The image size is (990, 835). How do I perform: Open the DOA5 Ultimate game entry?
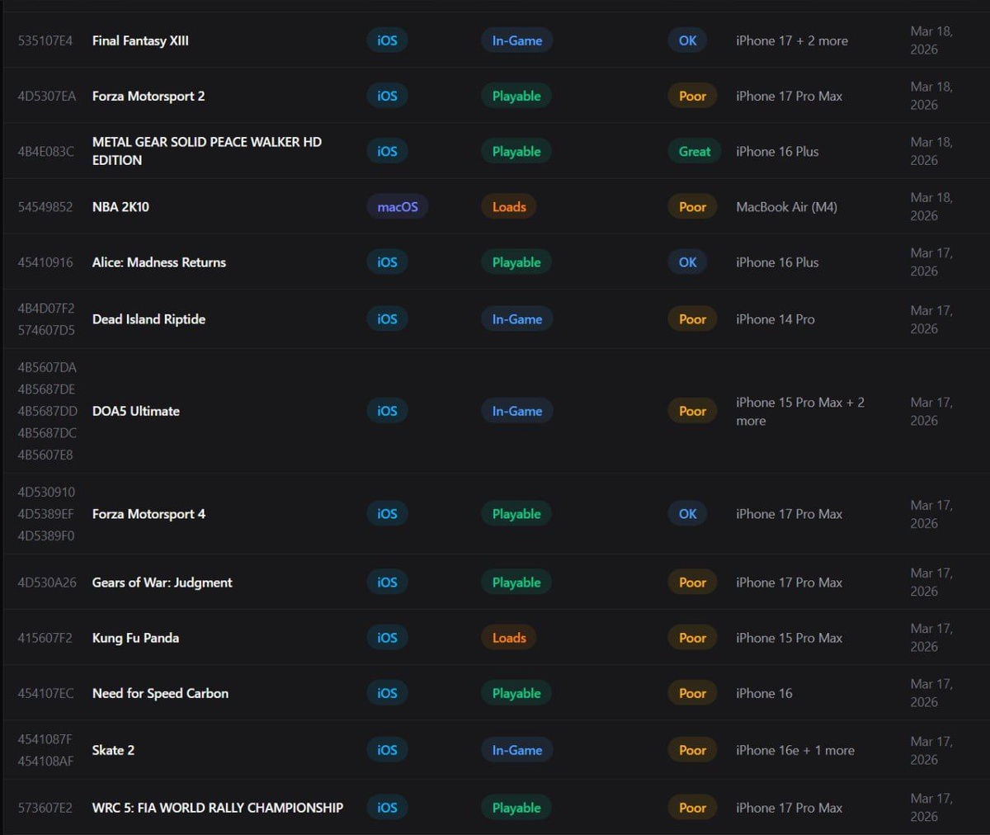tap(136, 411)
